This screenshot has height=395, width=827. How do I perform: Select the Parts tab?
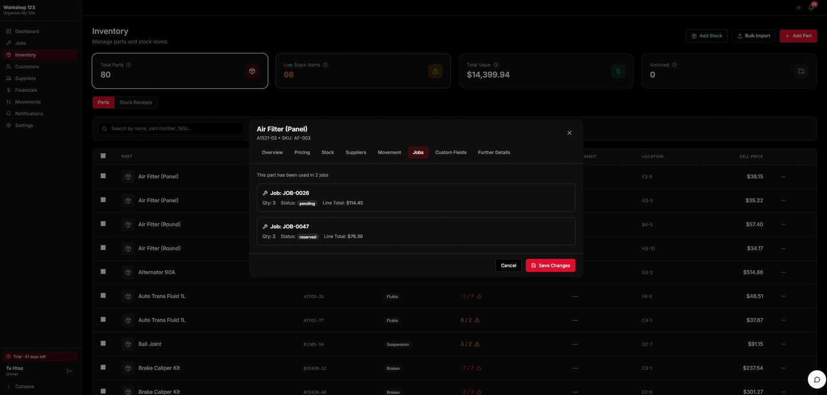pyautogui.click(x=103, y=102)
